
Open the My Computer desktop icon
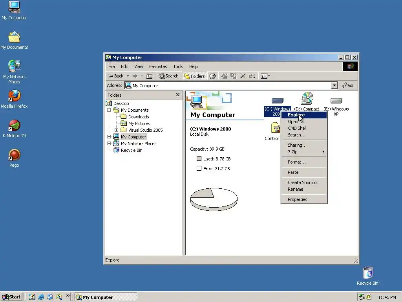14,10
